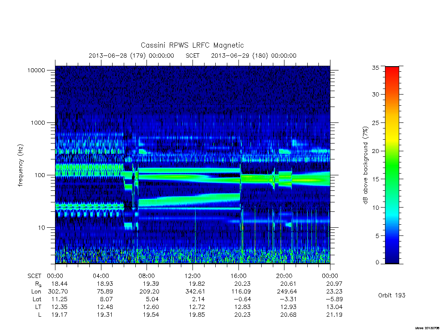
Task: Click the dB above background axis title
Action: (x=365, y=165)
